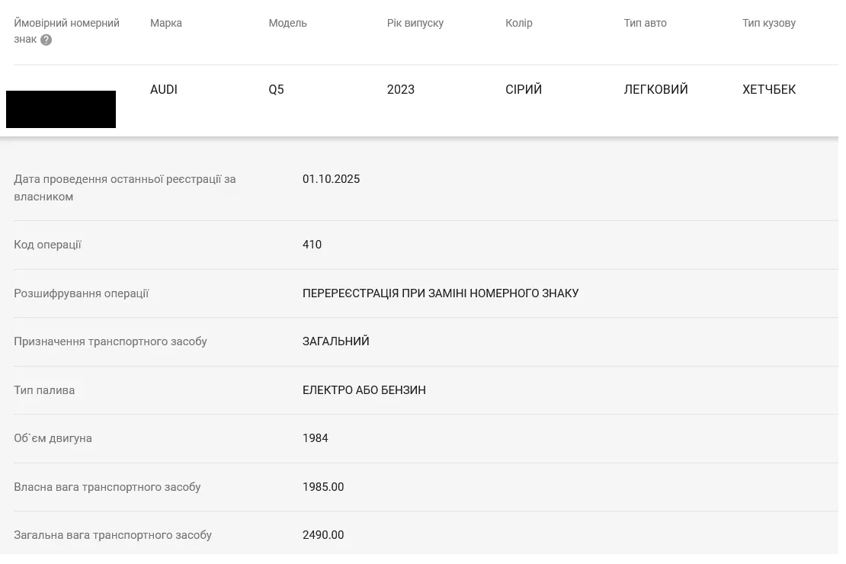Click the blacked-out license plate box
846x564 pixels.
(x=61, y=109)
